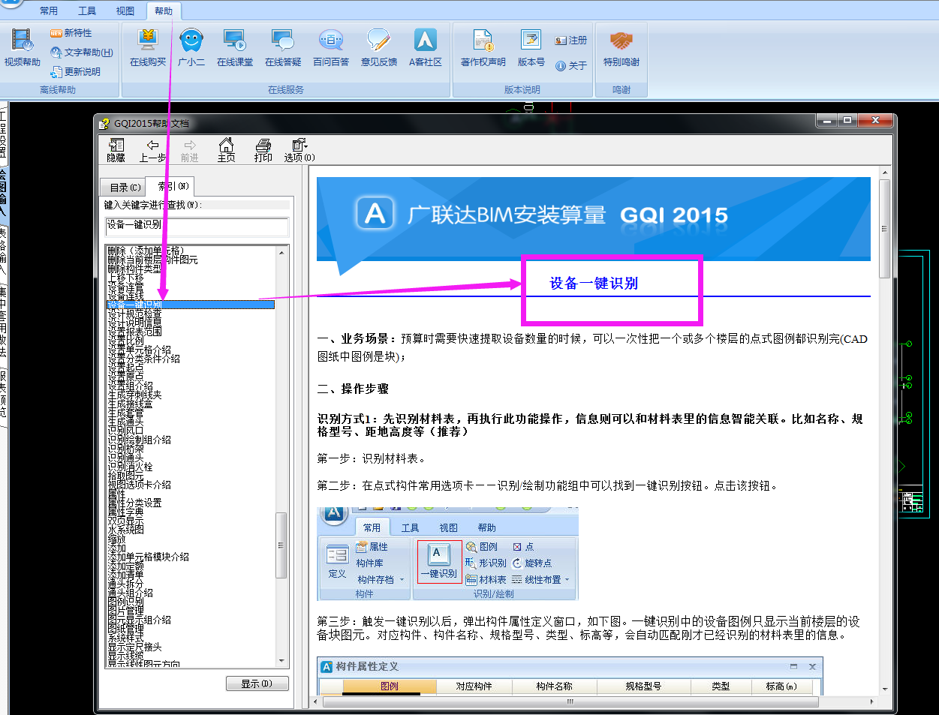The height and width of the screenshot is (715, 939).
Task: Click the 在线答疑 Q&A icon
Action: click(283, 47)
